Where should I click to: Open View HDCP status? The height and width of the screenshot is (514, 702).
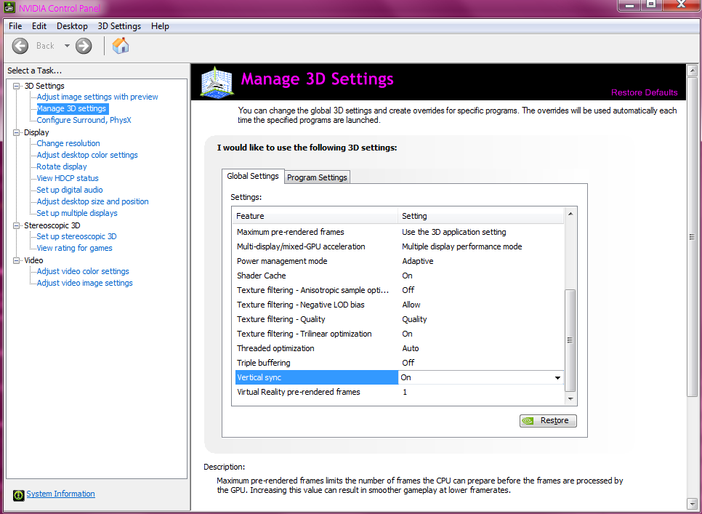pos(68,178)
